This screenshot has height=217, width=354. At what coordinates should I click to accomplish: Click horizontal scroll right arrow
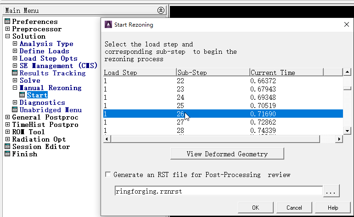coord(339,139)
